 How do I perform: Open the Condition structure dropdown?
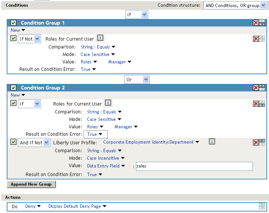[235, 5]
